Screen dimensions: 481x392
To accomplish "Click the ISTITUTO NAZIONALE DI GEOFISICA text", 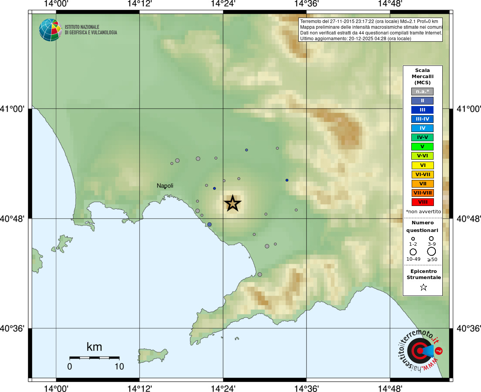I will [x=91, y=30].
